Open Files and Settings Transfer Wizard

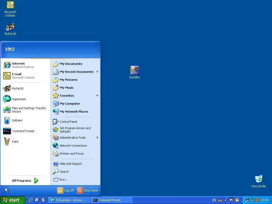pyautogui.click(x=25, y=110)
